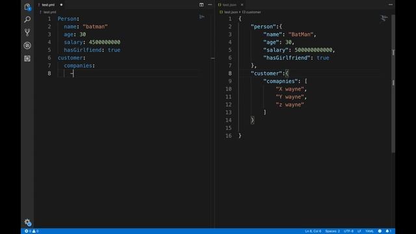This screenshot has height=234, width=416.
Task: Click minimap of the test.json editor
Action: click(x=384, y=18)
